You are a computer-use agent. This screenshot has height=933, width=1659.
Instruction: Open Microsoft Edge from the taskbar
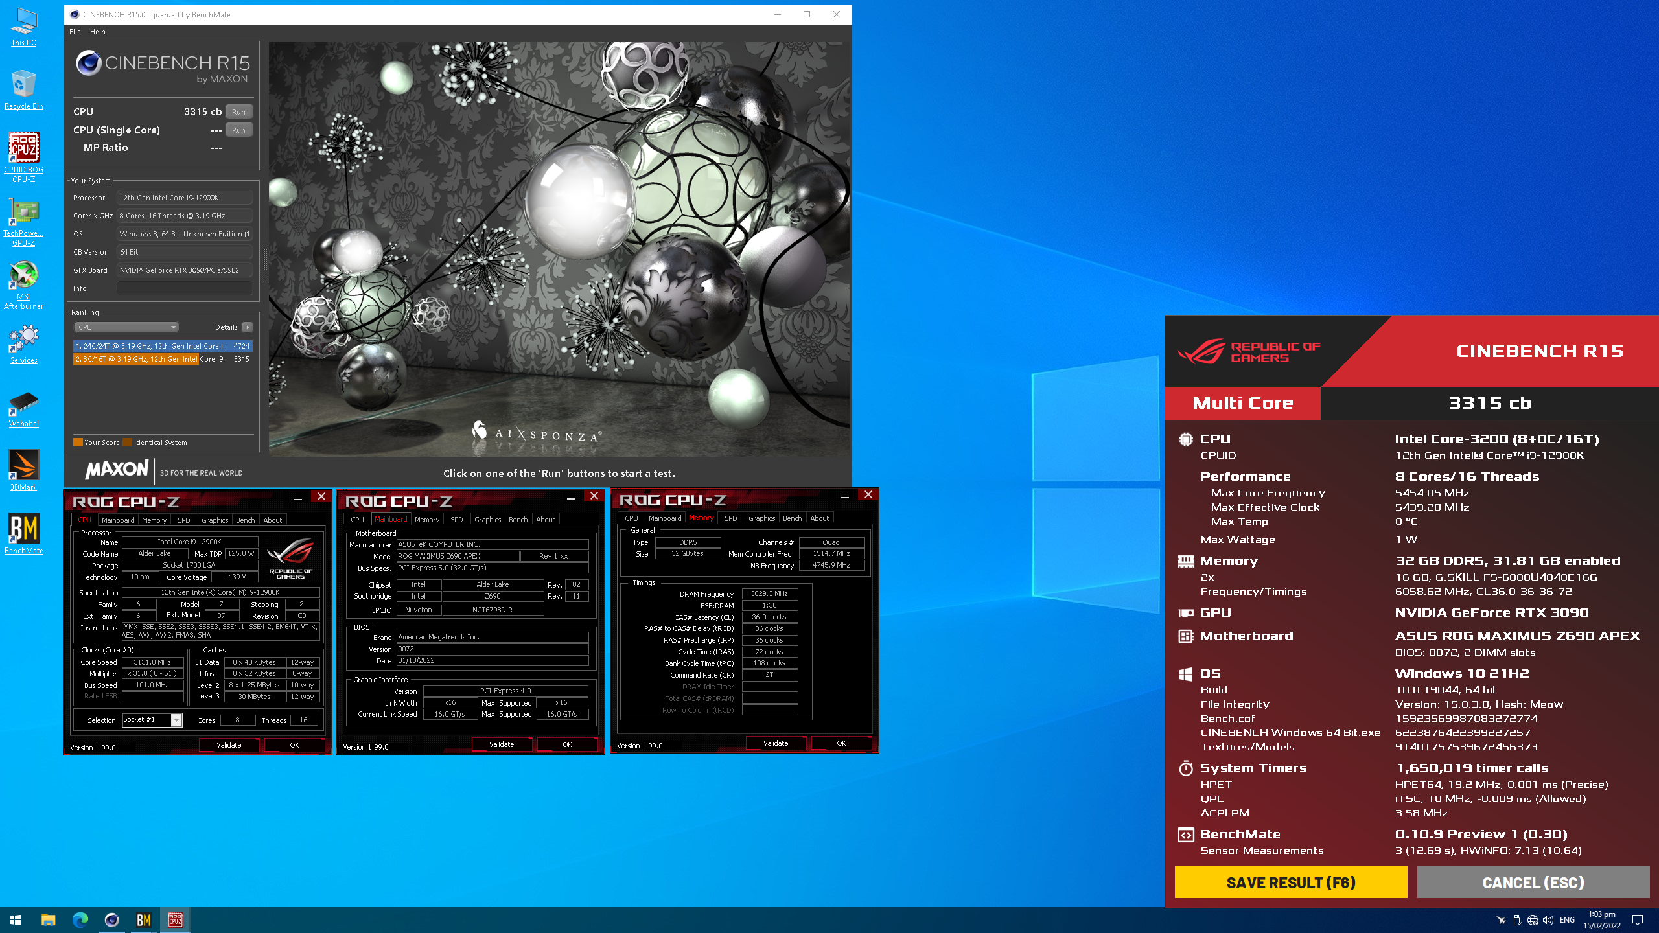80,920
